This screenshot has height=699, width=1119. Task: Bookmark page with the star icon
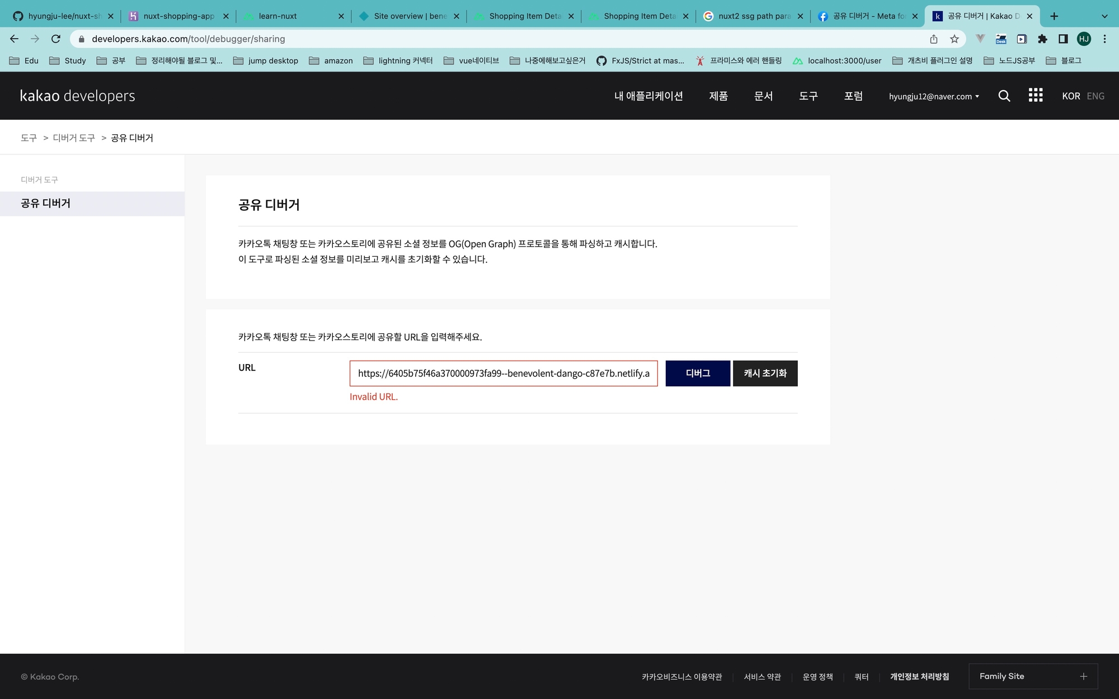click(955, 39)
